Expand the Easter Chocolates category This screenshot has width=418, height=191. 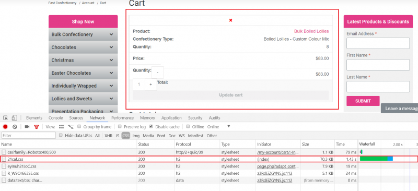tap(83, 73)
